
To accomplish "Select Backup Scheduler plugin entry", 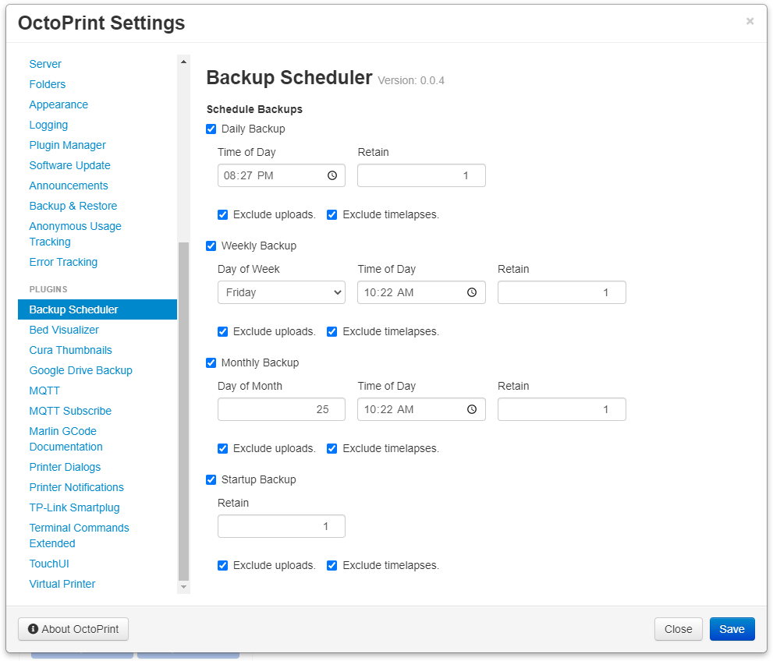I will click(x=98, y=309).
